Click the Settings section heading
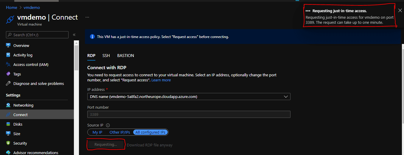 [13, 95]
